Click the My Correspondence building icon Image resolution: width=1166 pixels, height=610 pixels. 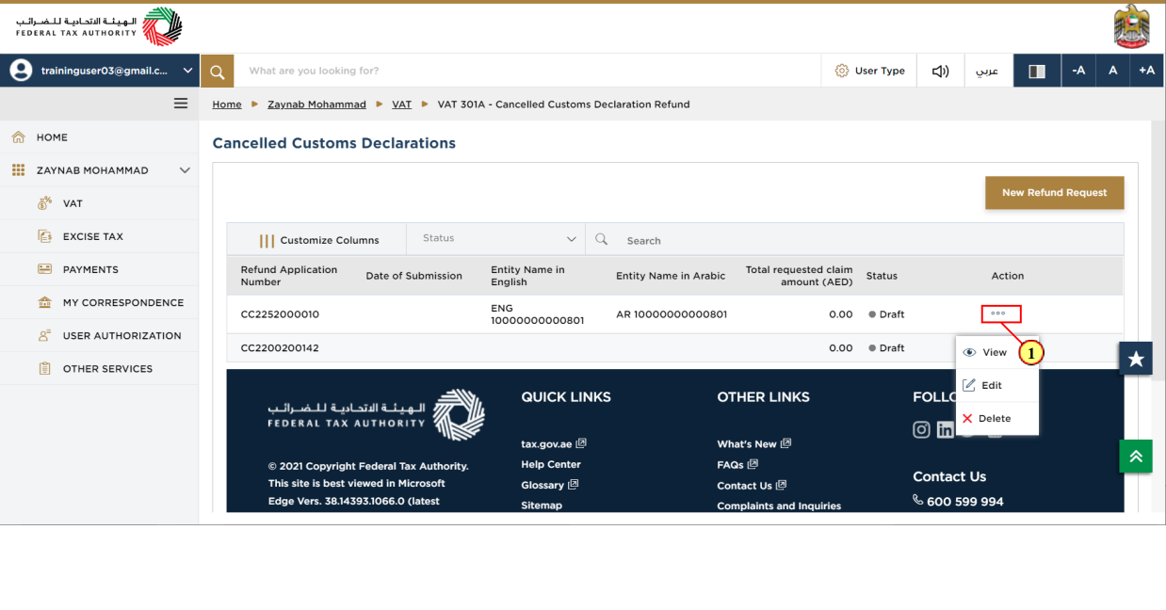point(44,302)
